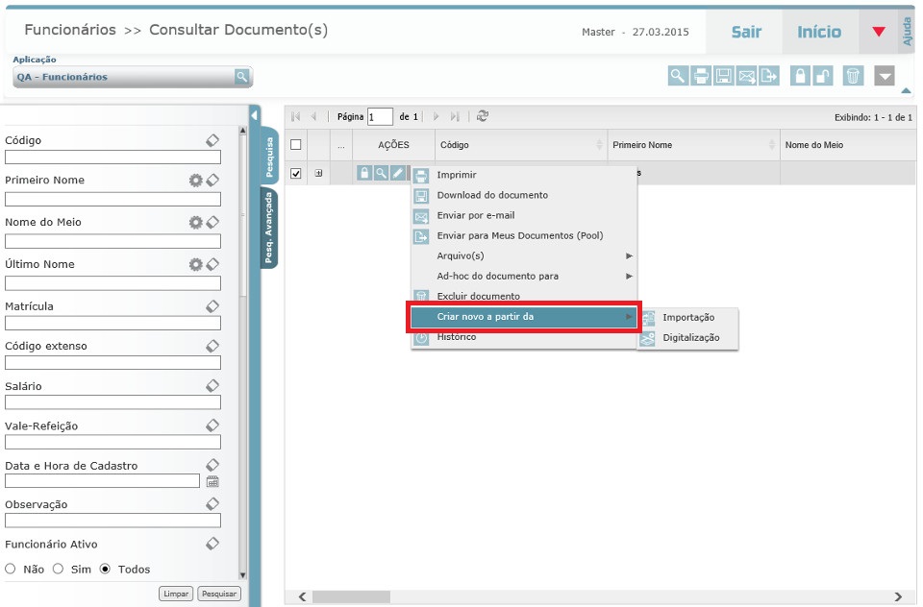Refresh the results grid
Viewport: 923px width, 607px height.
point(483,116)
